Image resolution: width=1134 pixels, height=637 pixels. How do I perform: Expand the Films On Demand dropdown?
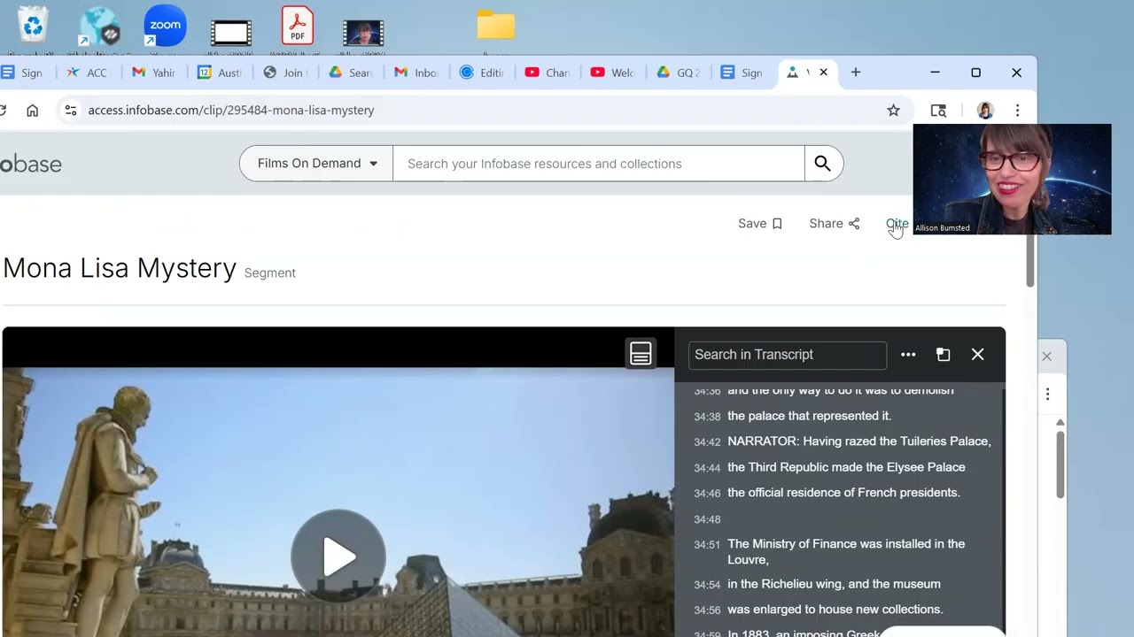coord(317,164)
